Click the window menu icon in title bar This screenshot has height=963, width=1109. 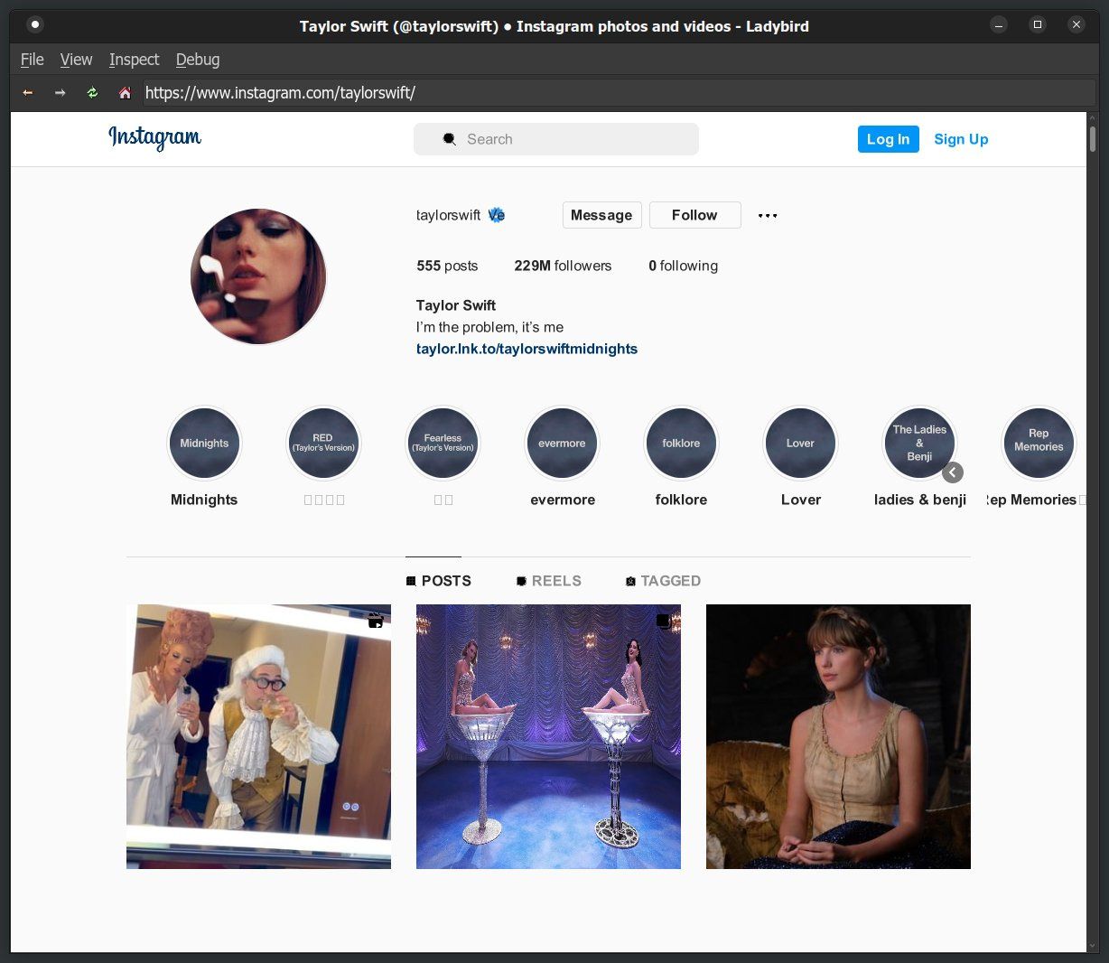point(35,25)
